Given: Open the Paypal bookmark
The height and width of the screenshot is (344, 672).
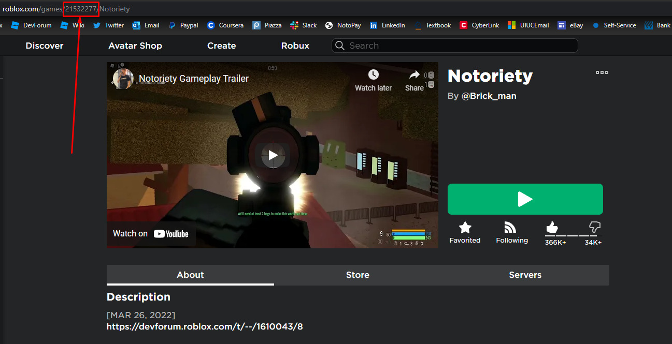Looking at the screenshot, I should [x=183, y=25].
